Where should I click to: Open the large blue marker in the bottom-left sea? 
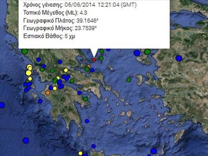pos(25,140)
